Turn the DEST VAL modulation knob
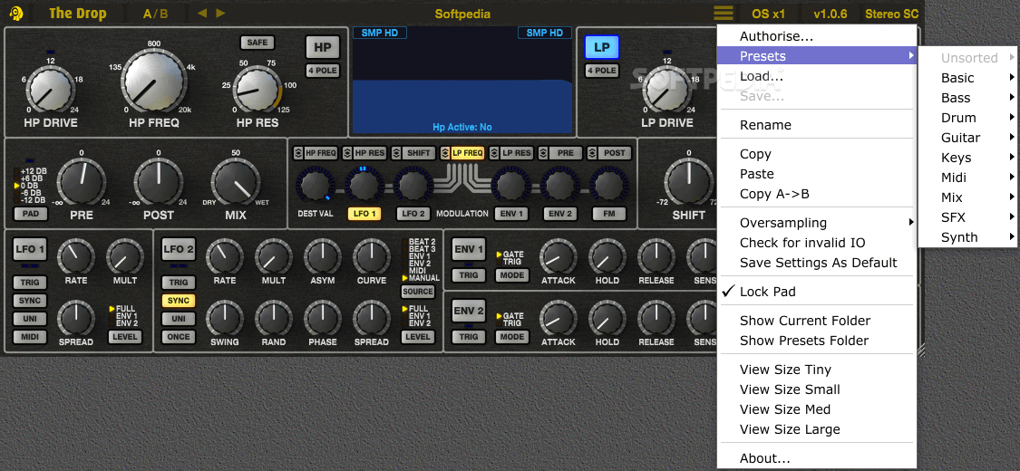The image size is (1020, 471). coord(315,185)
